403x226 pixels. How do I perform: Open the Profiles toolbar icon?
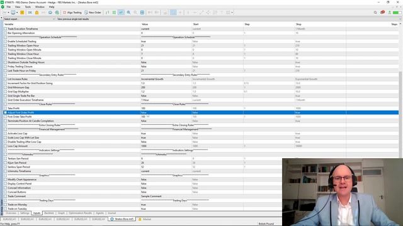click(x=13, y=13)
